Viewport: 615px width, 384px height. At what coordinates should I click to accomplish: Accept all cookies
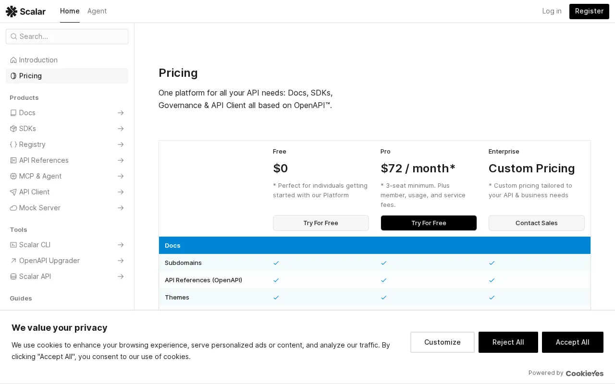tap(573, 342)
